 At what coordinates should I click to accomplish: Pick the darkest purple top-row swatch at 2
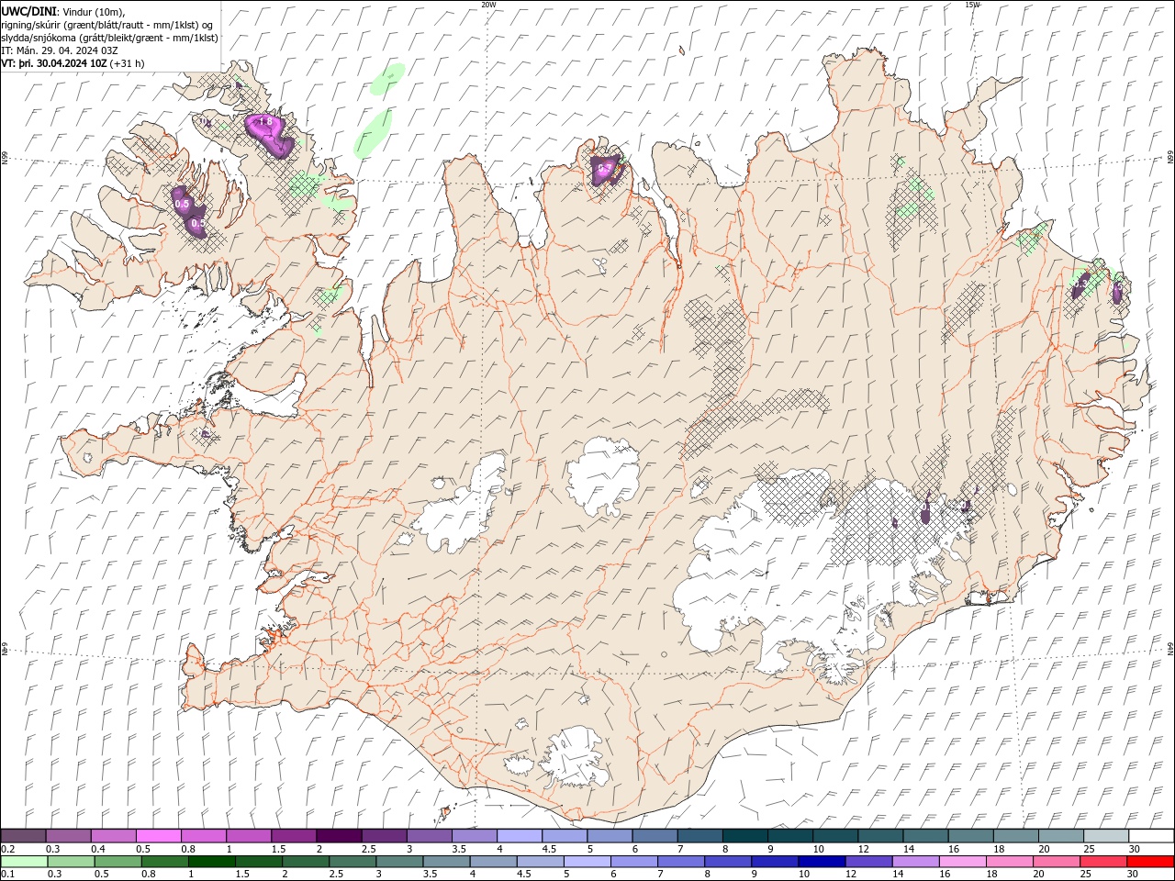pos(338,836)
